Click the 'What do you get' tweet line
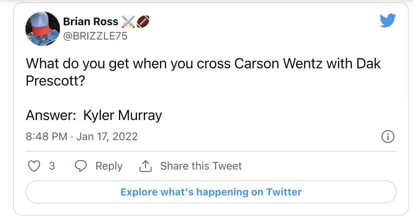Image resolution: width=413 pixels, height=222 pixels. [x=124, y=64]
